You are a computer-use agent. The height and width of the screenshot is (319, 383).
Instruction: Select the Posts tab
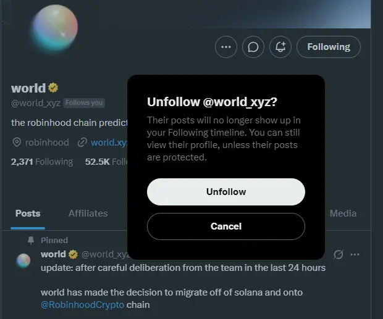(28, 213)
